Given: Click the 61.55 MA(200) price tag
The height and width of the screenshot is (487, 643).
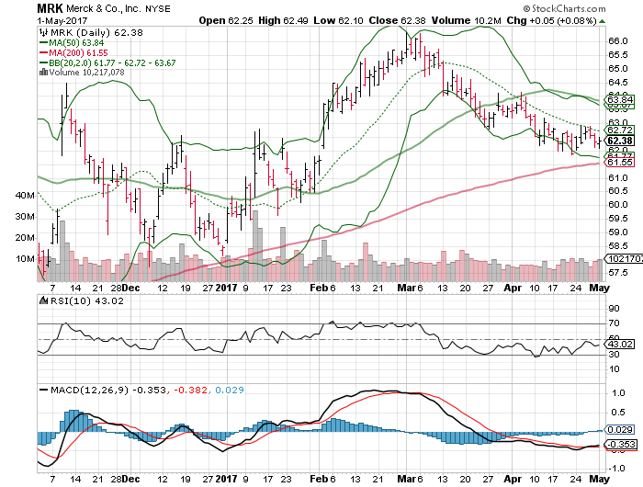Looking at the screenshot, I should (620, 163).
